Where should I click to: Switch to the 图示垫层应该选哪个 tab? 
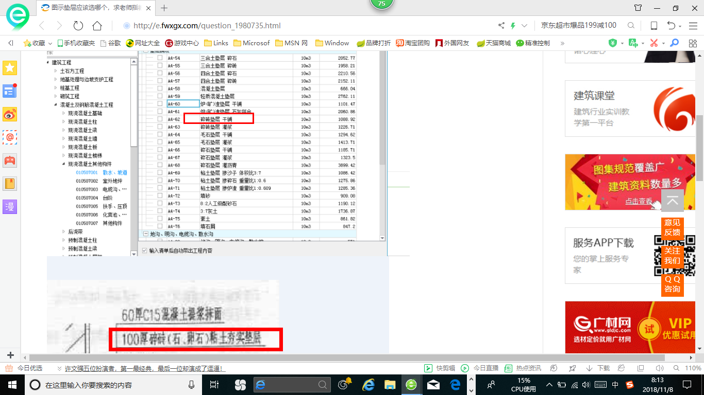pos(95,8)
